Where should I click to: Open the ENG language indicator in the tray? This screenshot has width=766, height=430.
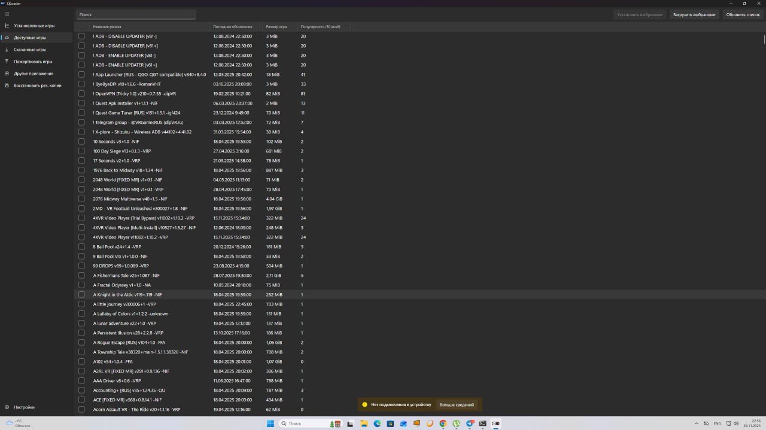tap(718, 423)
